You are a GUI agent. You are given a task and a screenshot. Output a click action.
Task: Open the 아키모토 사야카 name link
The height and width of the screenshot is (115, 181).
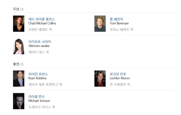point(40,42)
